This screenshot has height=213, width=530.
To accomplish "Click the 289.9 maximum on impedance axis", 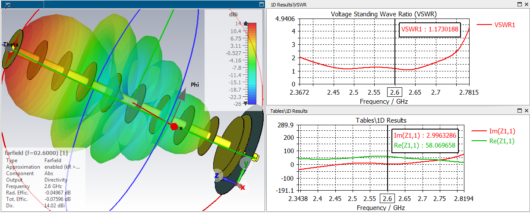I will pos(286,125).
